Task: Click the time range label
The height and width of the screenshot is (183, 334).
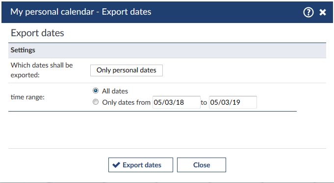Action: click(x=27, y=97)
